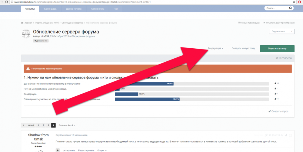Switch to the Календарь tab
This screenshot has width=303, height=152.
(50, 9)
